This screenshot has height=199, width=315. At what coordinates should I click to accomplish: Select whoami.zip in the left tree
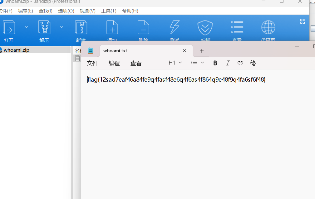click(x=16, y=50)
